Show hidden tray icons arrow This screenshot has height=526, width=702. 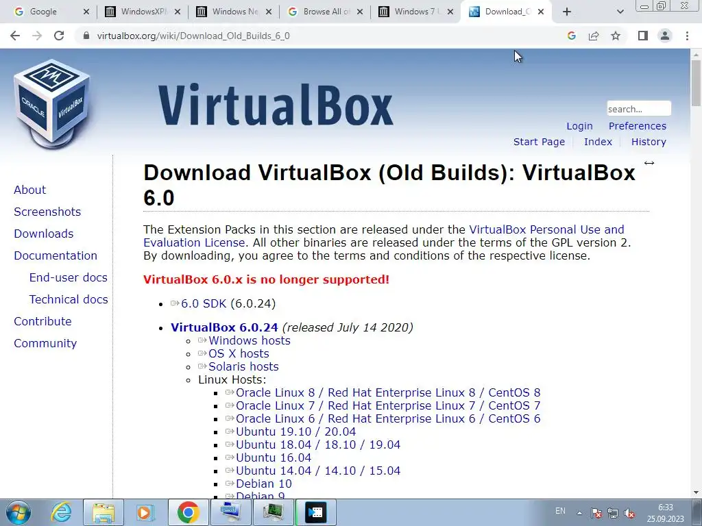tap(579, 513)
